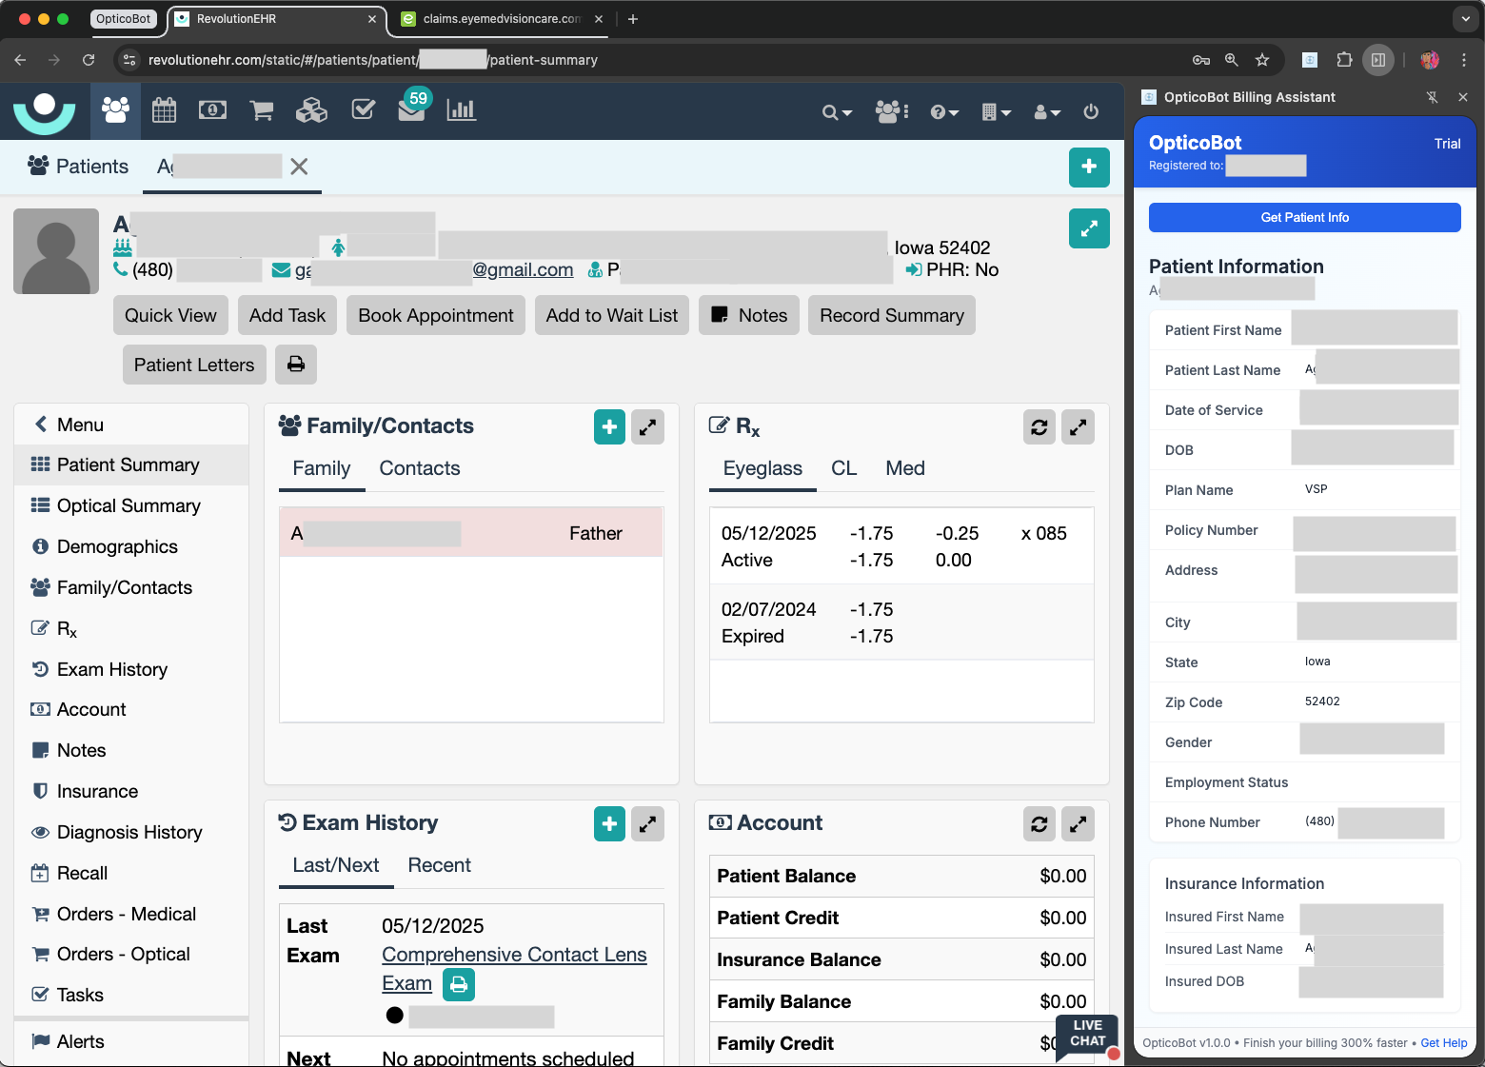The width and height of the screenshot is (1485, 1067).
Task: Open the help question mark dropdown
Action: pyautogui.click(x=944, y=112)
